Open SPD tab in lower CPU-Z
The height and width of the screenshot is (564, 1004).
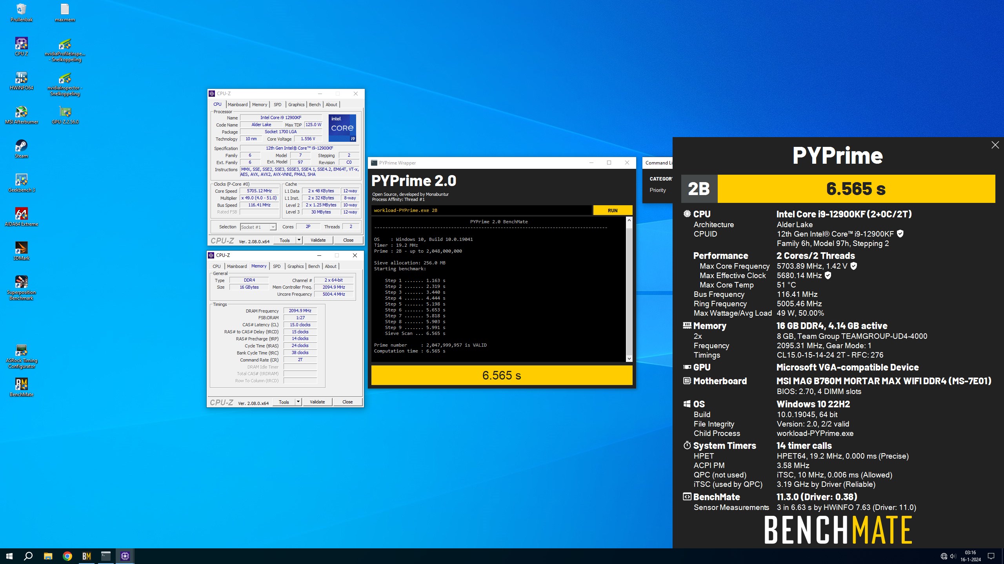coord(277,266)
